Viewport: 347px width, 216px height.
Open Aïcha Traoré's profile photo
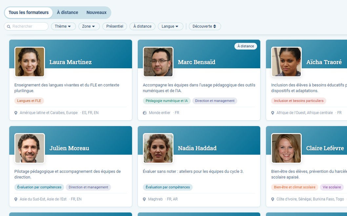[x=286, y=62]
